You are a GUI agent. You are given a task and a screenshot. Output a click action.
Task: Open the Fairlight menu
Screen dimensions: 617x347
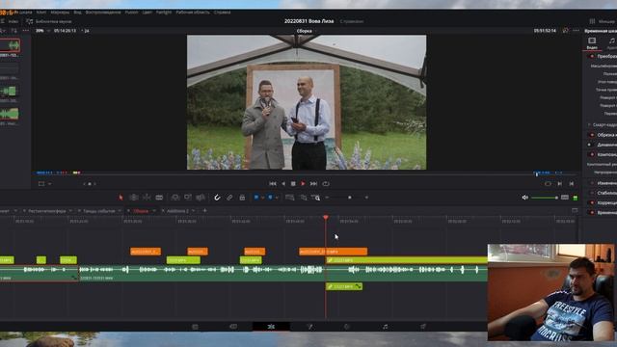164,13
